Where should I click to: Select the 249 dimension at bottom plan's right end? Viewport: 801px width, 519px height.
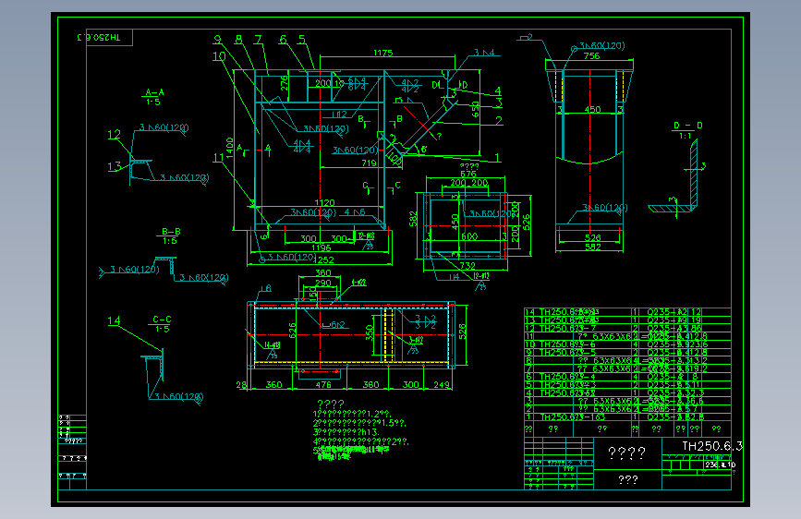point(442,385)
